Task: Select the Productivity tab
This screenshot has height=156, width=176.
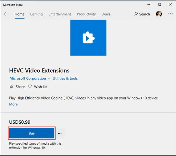Action: [x=86, y=14]
